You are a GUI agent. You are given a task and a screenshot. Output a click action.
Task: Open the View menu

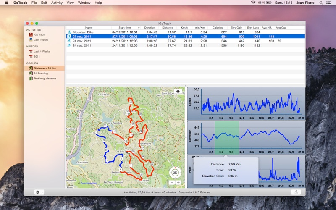70,3
